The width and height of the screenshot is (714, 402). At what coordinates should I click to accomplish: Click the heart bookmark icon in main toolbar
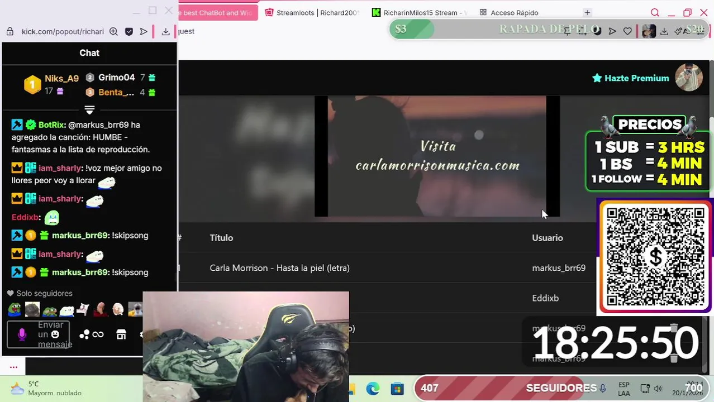point(627,31)
